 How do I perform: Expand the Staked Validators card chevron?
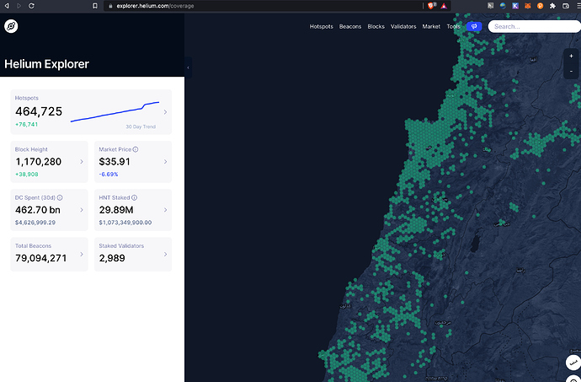[x=165, y=255]
